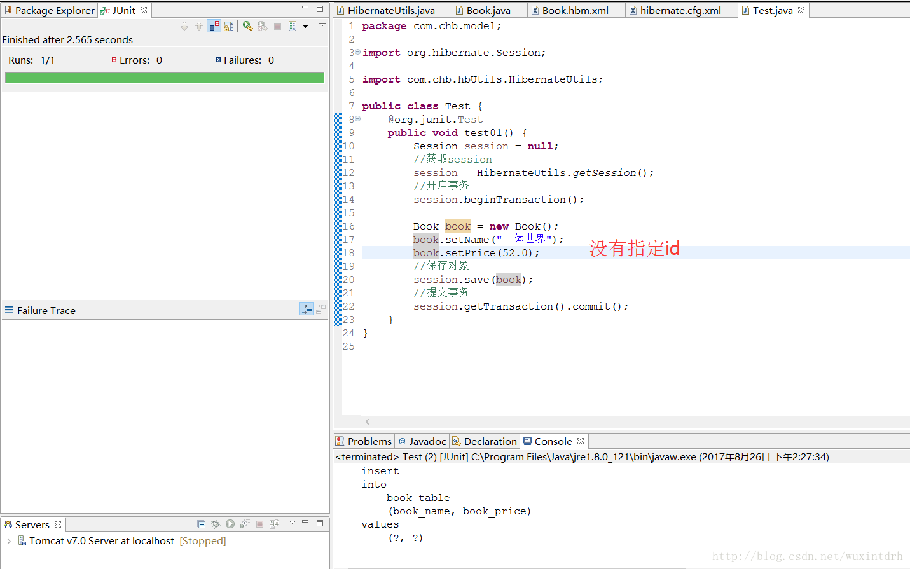Click the book_table line in console output
Viewport: 910px width, 569px height.
[418, 498]
